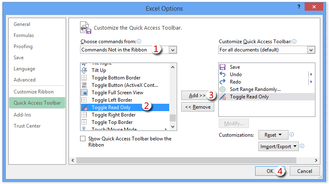
Task: Click the Toggle Full Screen View icon
Action: 84,93
